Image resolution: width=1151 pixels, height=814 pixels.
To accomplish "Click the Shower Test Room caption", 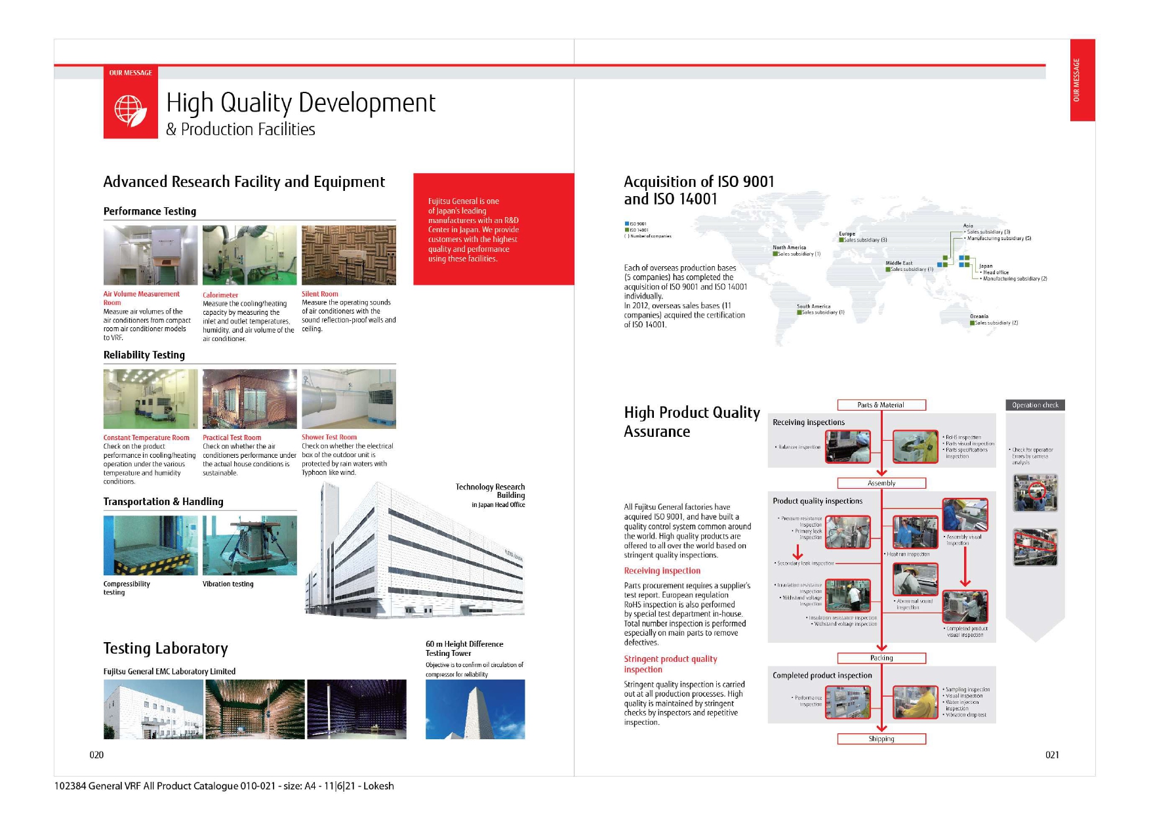I will coord(329,437).
